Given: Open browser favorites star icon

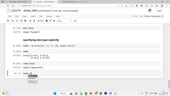Looking at the screenshot, I should (152, 6).
